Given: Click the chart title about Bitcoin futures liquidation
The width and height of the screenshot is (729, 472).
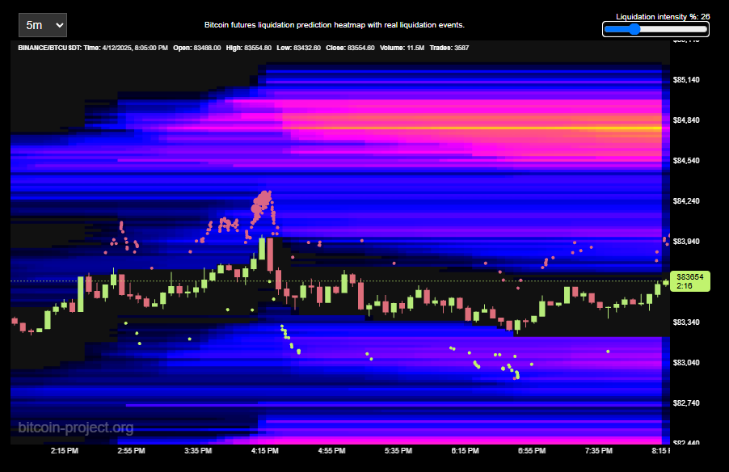Looking at the screenshot, I should (335, 25).
